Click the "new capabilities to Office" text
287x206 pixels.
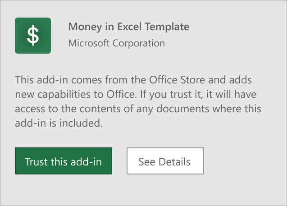pyautogui.click(x=76, y=95)
